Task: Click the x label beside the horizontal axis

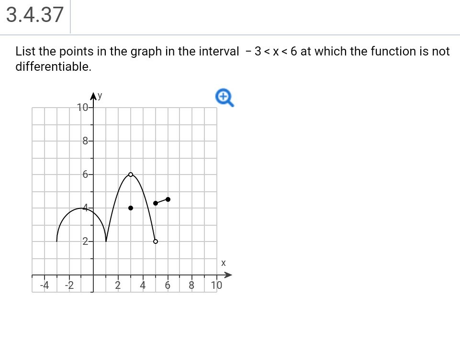Action: [223, 263]
